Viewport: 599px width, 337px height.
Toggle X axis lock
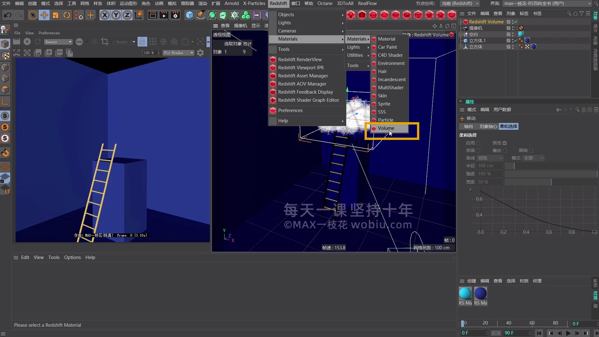(x=104, y=15)
